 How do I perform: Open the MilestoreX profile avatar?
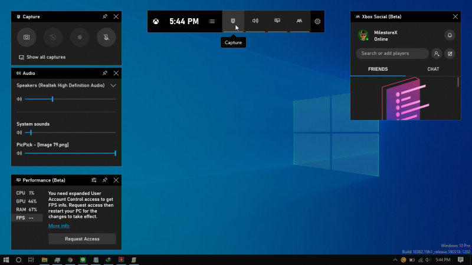363,35
